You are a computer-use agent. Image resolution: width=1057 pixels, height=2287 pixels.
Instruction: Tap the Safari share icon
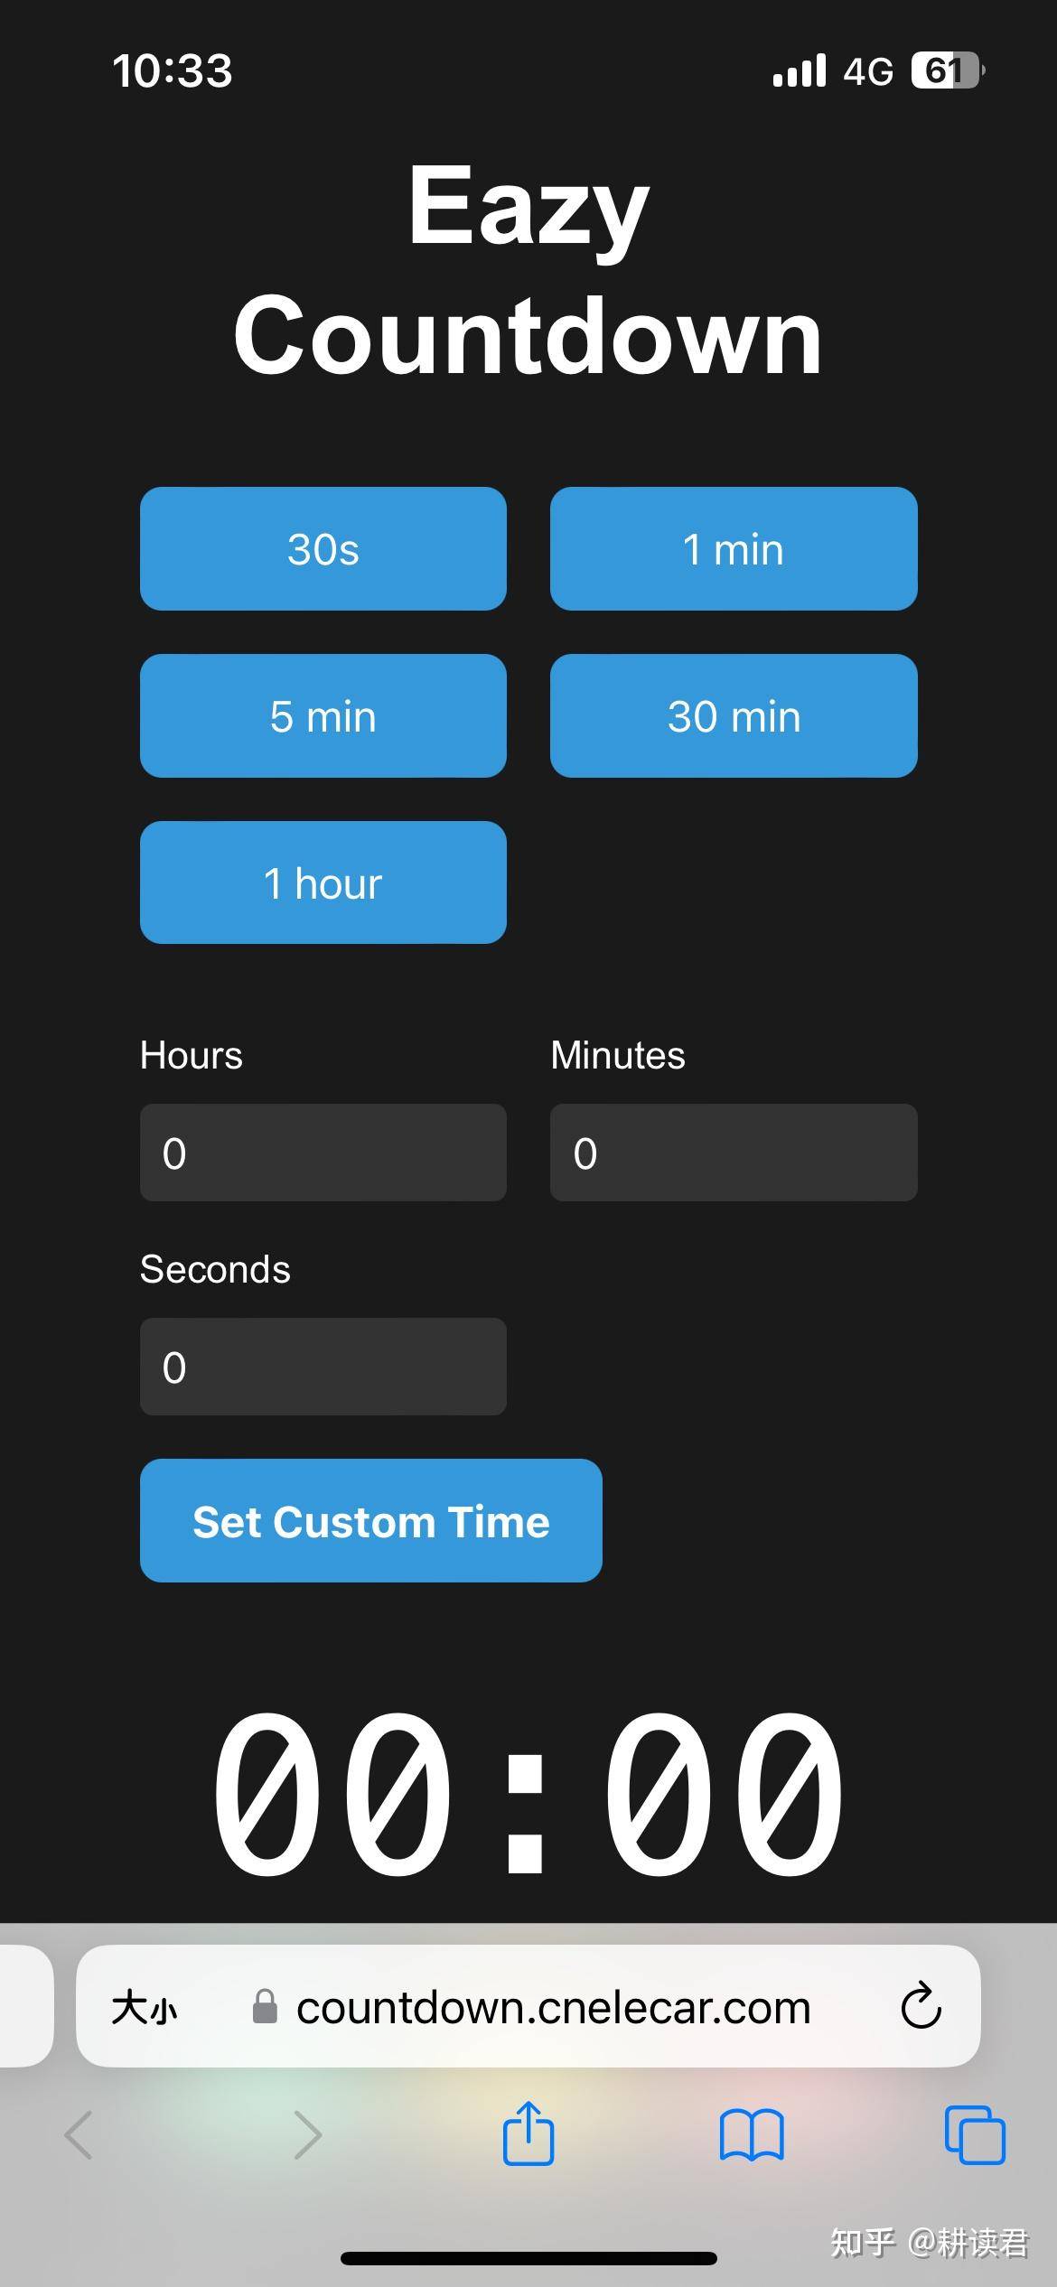528,2133
